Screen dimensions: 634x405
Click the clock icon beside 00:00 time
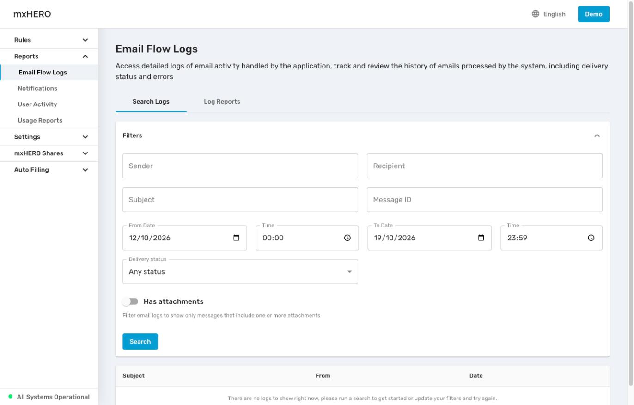[x=347, y=238]
